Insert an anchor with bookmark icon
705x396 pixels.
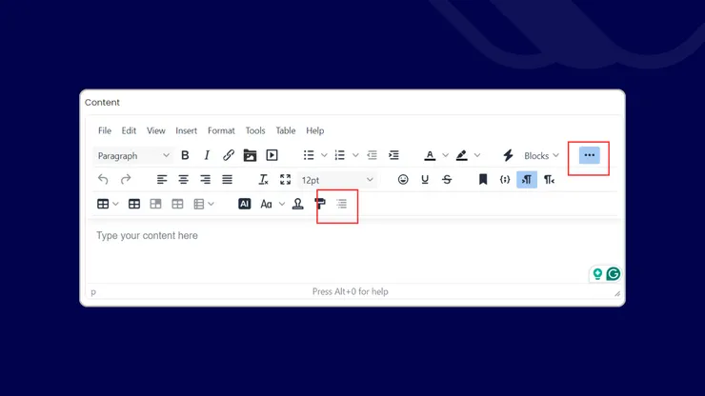point(483,179)
